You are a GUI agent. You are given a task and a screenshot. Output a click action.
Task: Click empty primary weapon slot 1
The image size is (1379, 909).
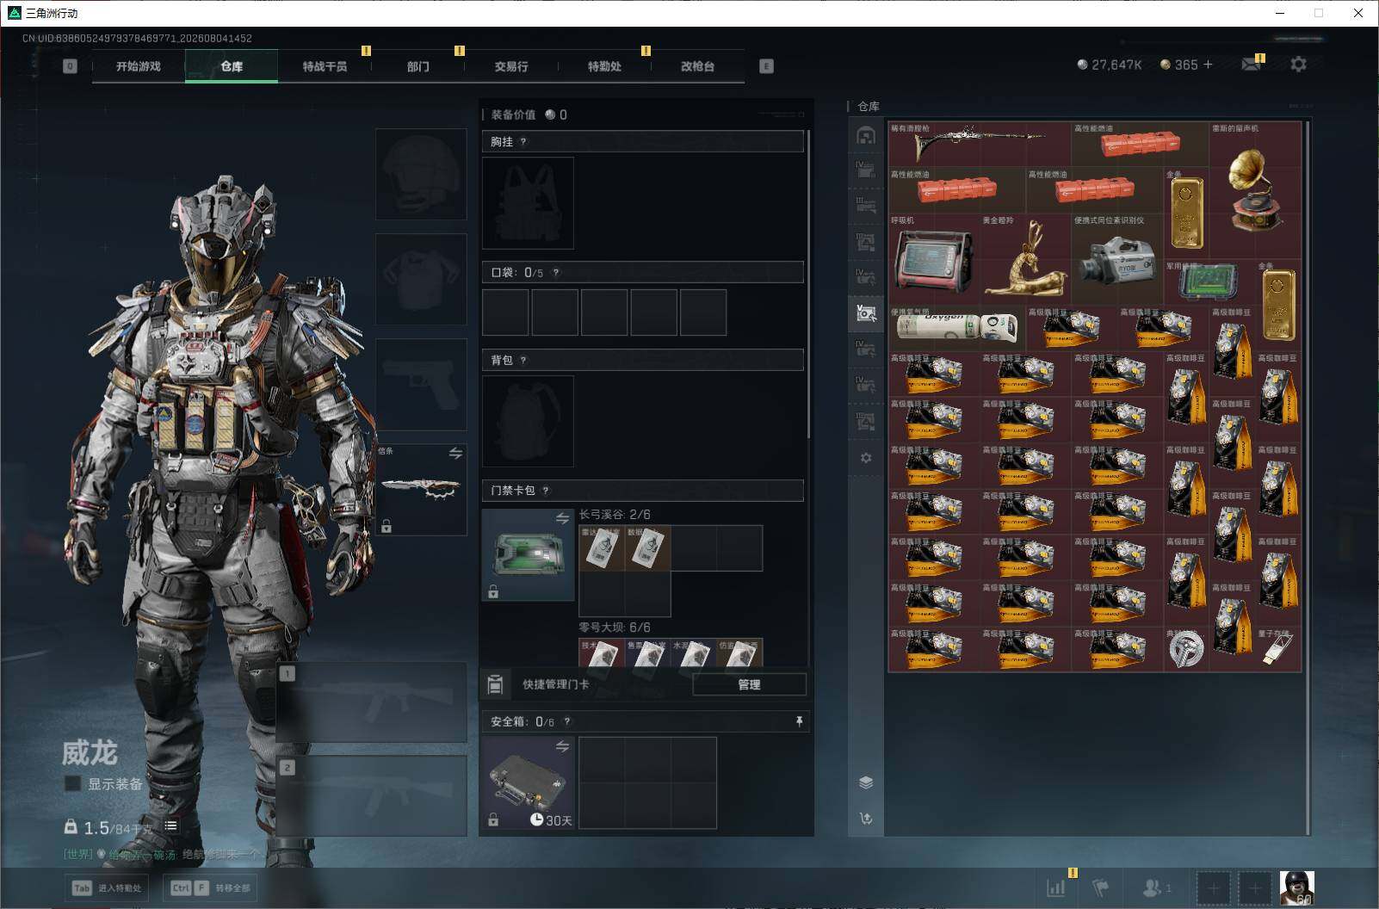pyautogui.click(x=371, y=702)
